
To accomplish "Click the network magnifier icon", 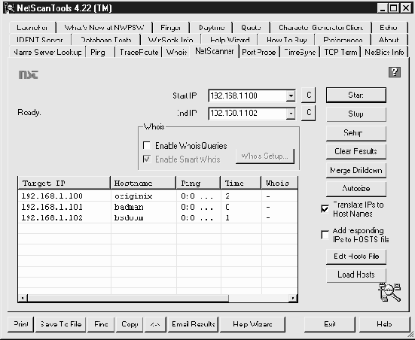I will (389, 292).
